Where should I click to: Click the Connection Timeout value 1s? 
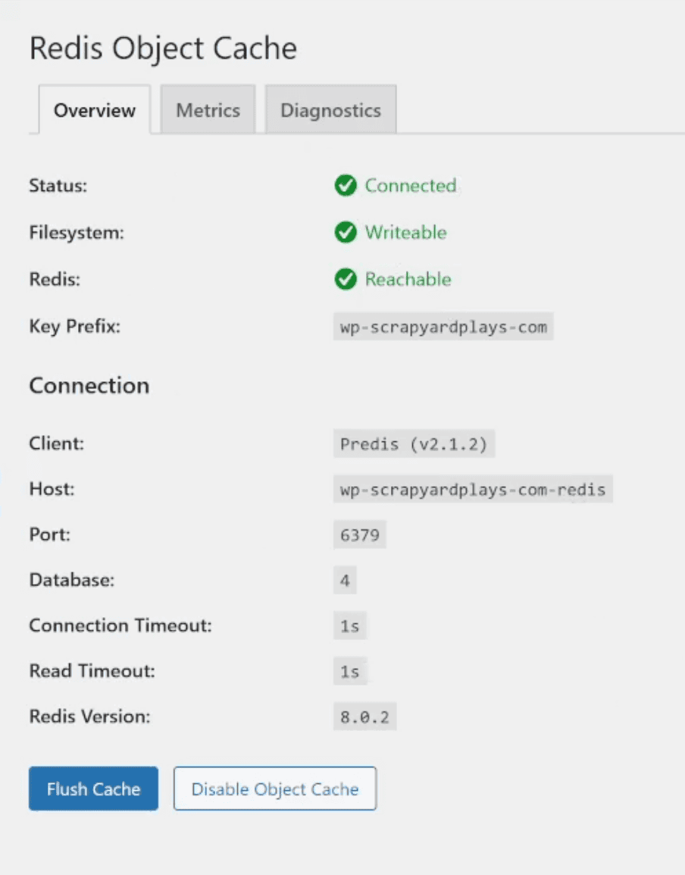pyautogui.click(x=349, y=626)
